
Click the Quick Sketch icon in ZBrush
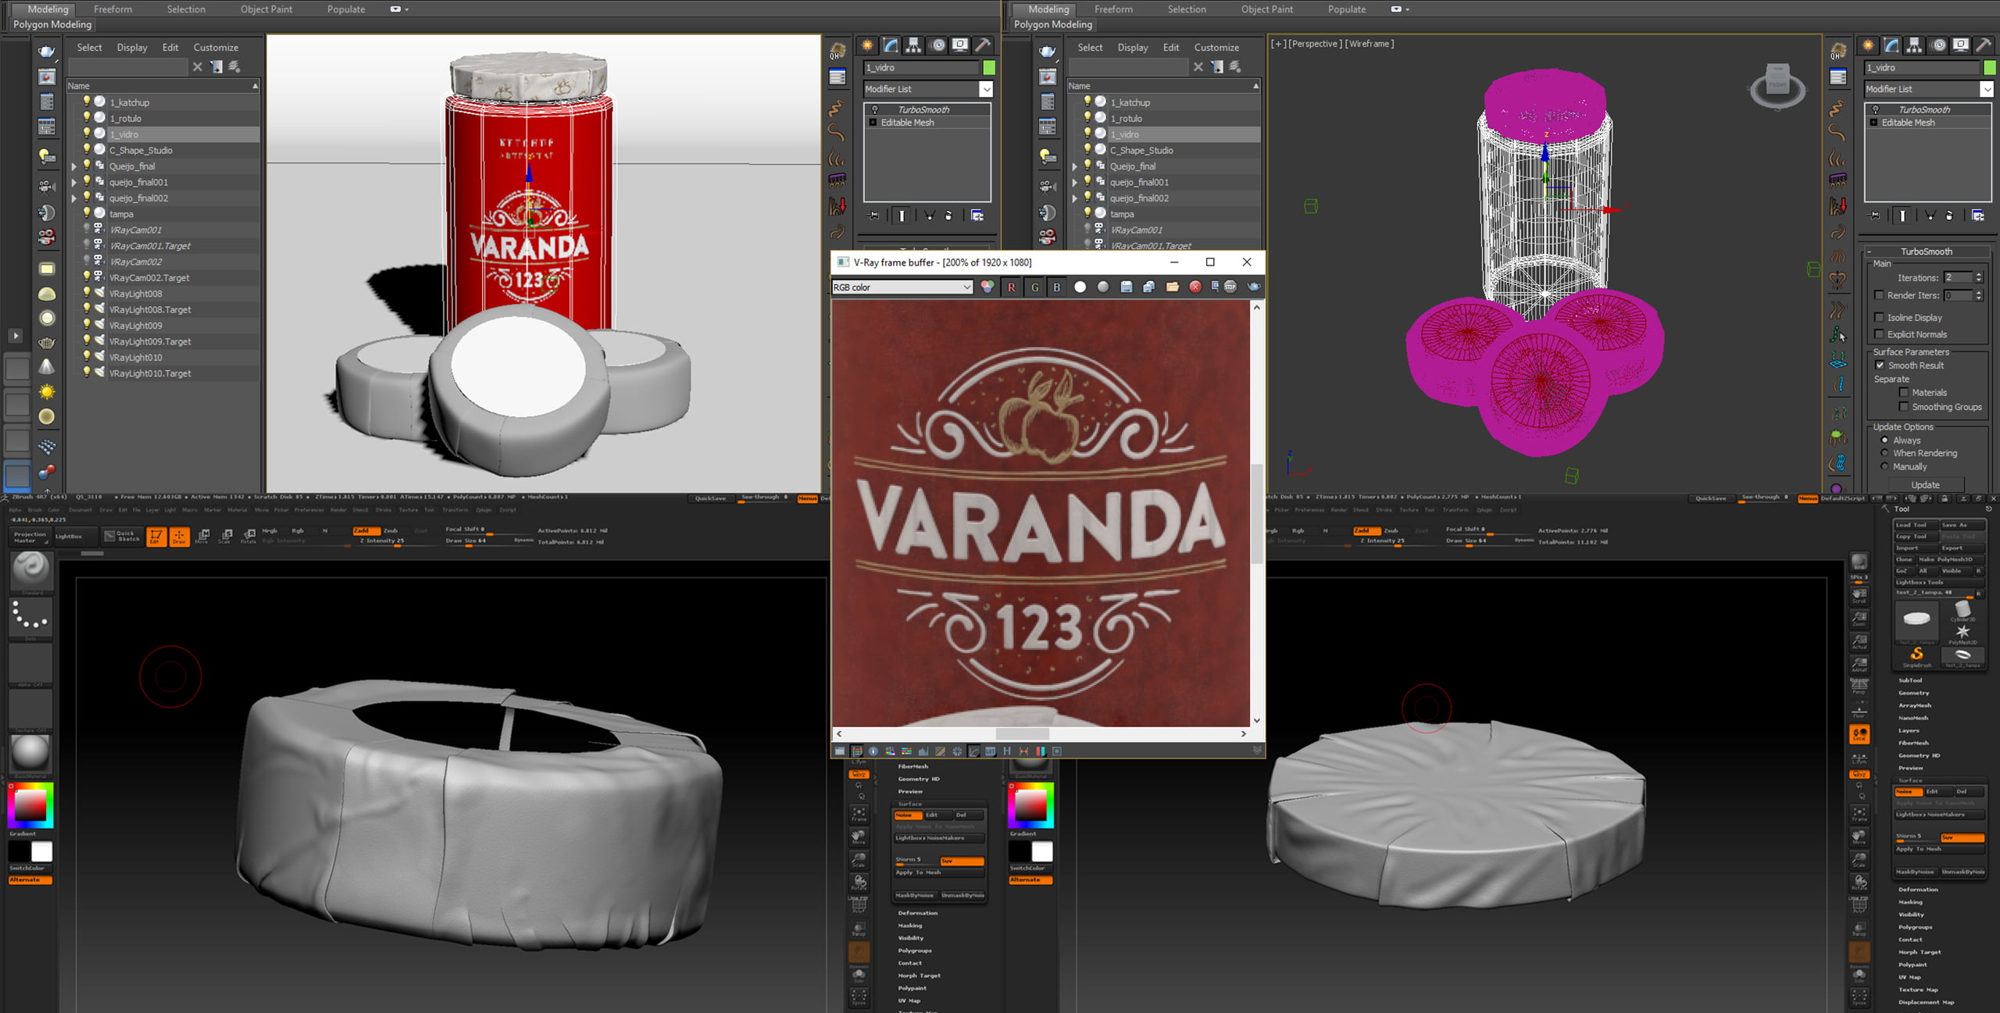pyautogui.click(x=123, y=536)
